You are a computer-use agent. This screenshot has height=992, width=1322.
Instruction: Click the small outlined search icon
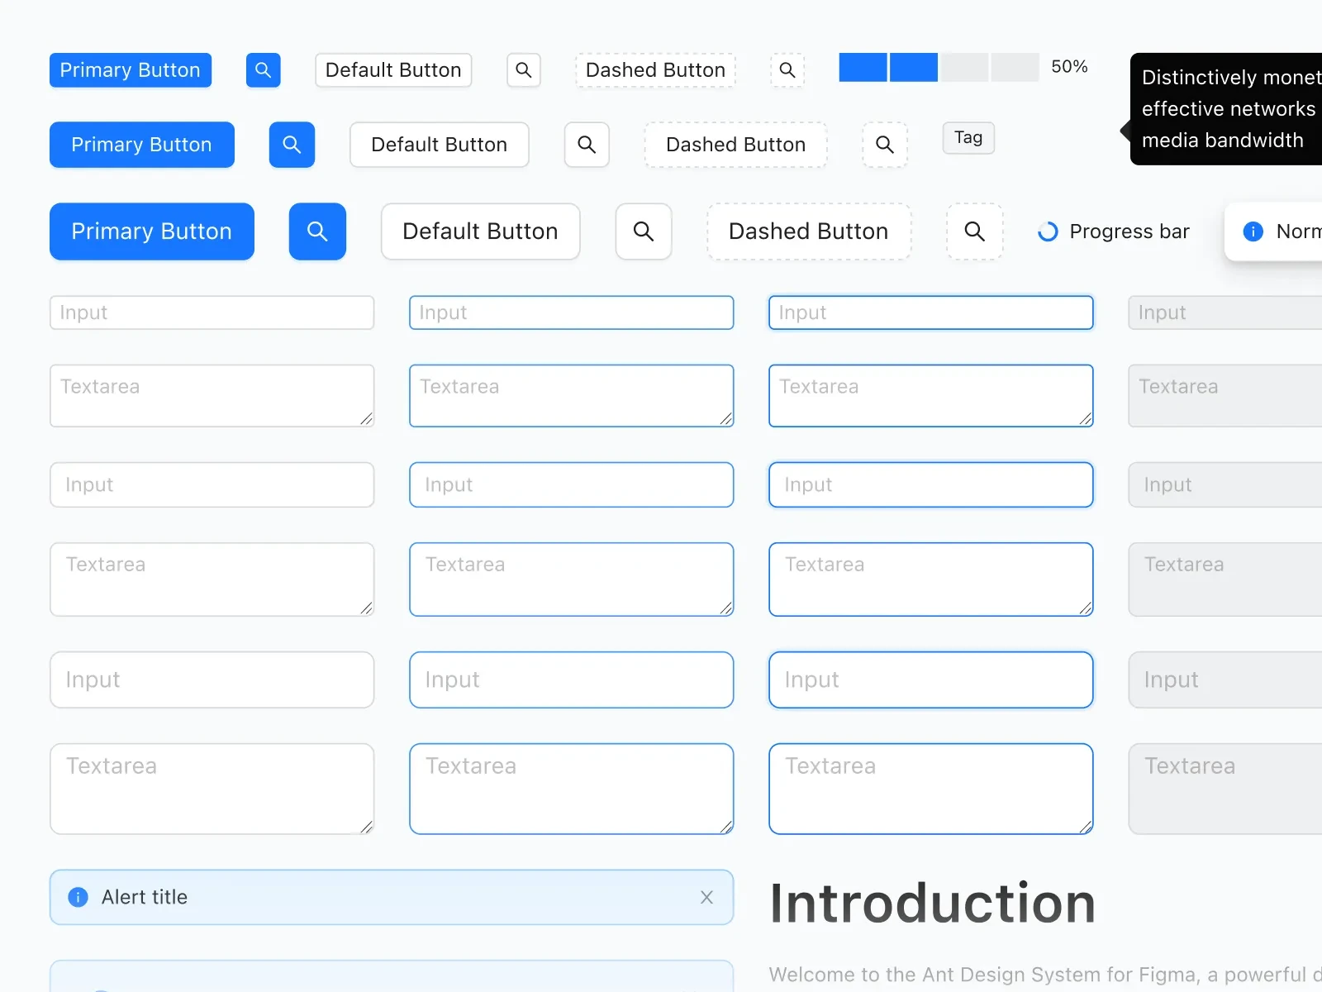(x=523, y=70)
